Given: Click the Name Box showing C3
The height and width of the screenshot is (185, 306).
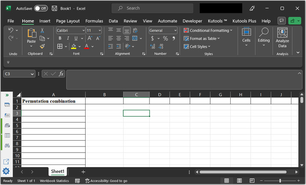Looking at the screenshot, I should (16, 74).
